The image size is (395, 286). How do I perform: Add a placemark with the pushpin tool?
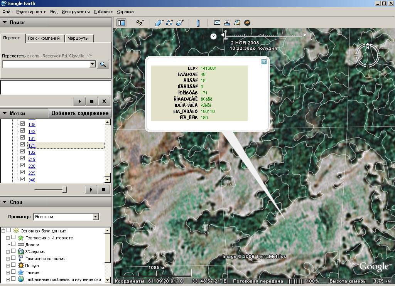140,23
